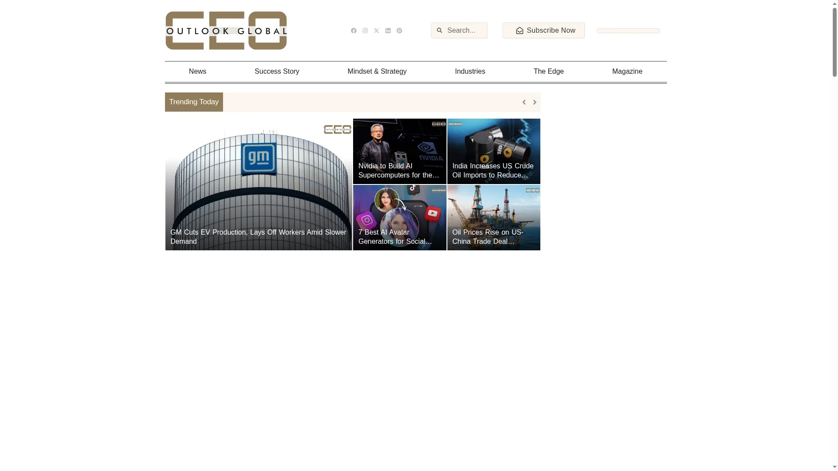
Task: Open the Industries menu
Action: pos(470,72)
